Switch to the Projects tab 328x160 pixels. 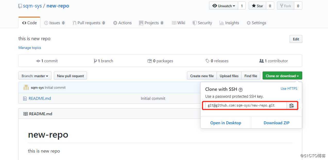coord(151,23)
